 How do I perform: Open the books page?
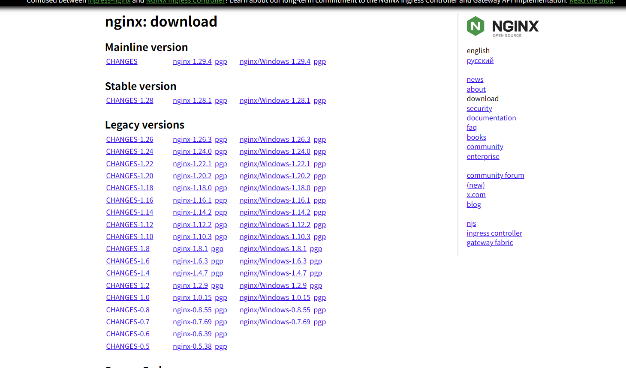pyautogui.click(x=476, y=138)
